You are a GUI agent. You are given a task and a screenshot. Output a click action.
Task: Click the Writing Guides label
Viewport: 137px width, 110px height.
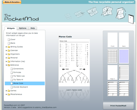pos(16,47)
